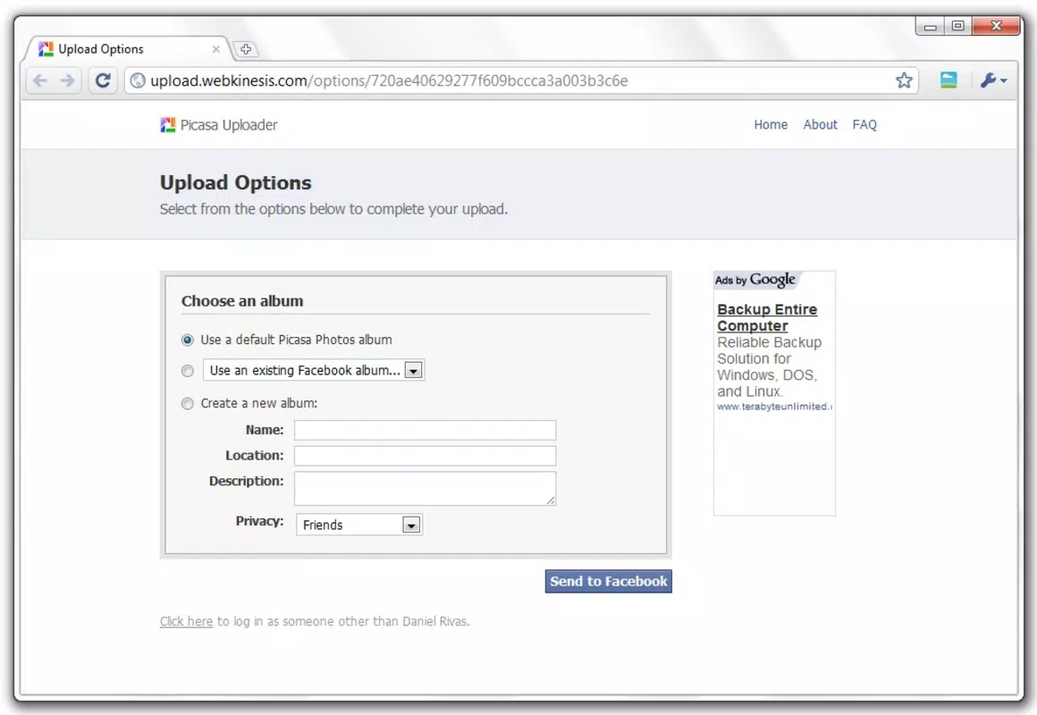Click the 'Use a default Picasa Photos album' label
This screenshot has width=1037, height=715.
296,340
